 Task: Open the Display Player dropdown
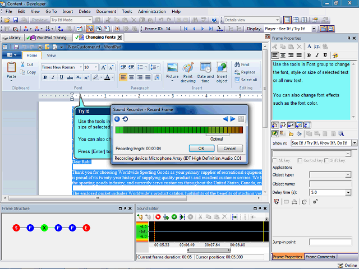coord(314,29)
